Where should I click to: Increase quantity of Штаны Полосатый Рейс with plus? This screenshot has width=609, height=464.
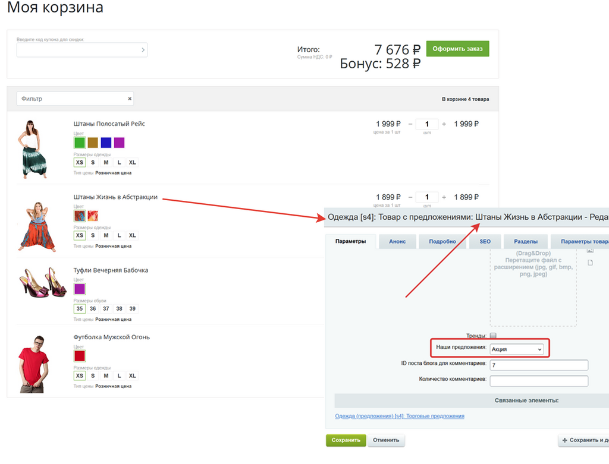pos(444,124)
